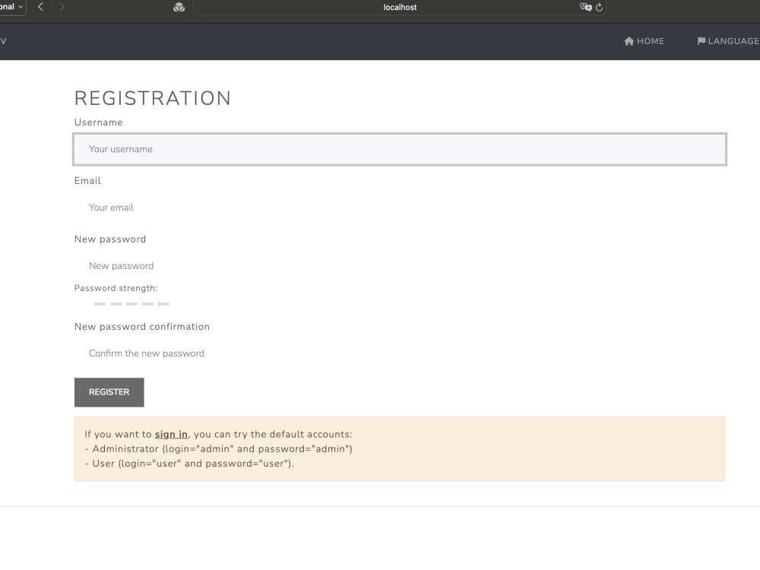Open the top-left browser profile dropdown
760x570 pixels.
(x=11, y=7)
